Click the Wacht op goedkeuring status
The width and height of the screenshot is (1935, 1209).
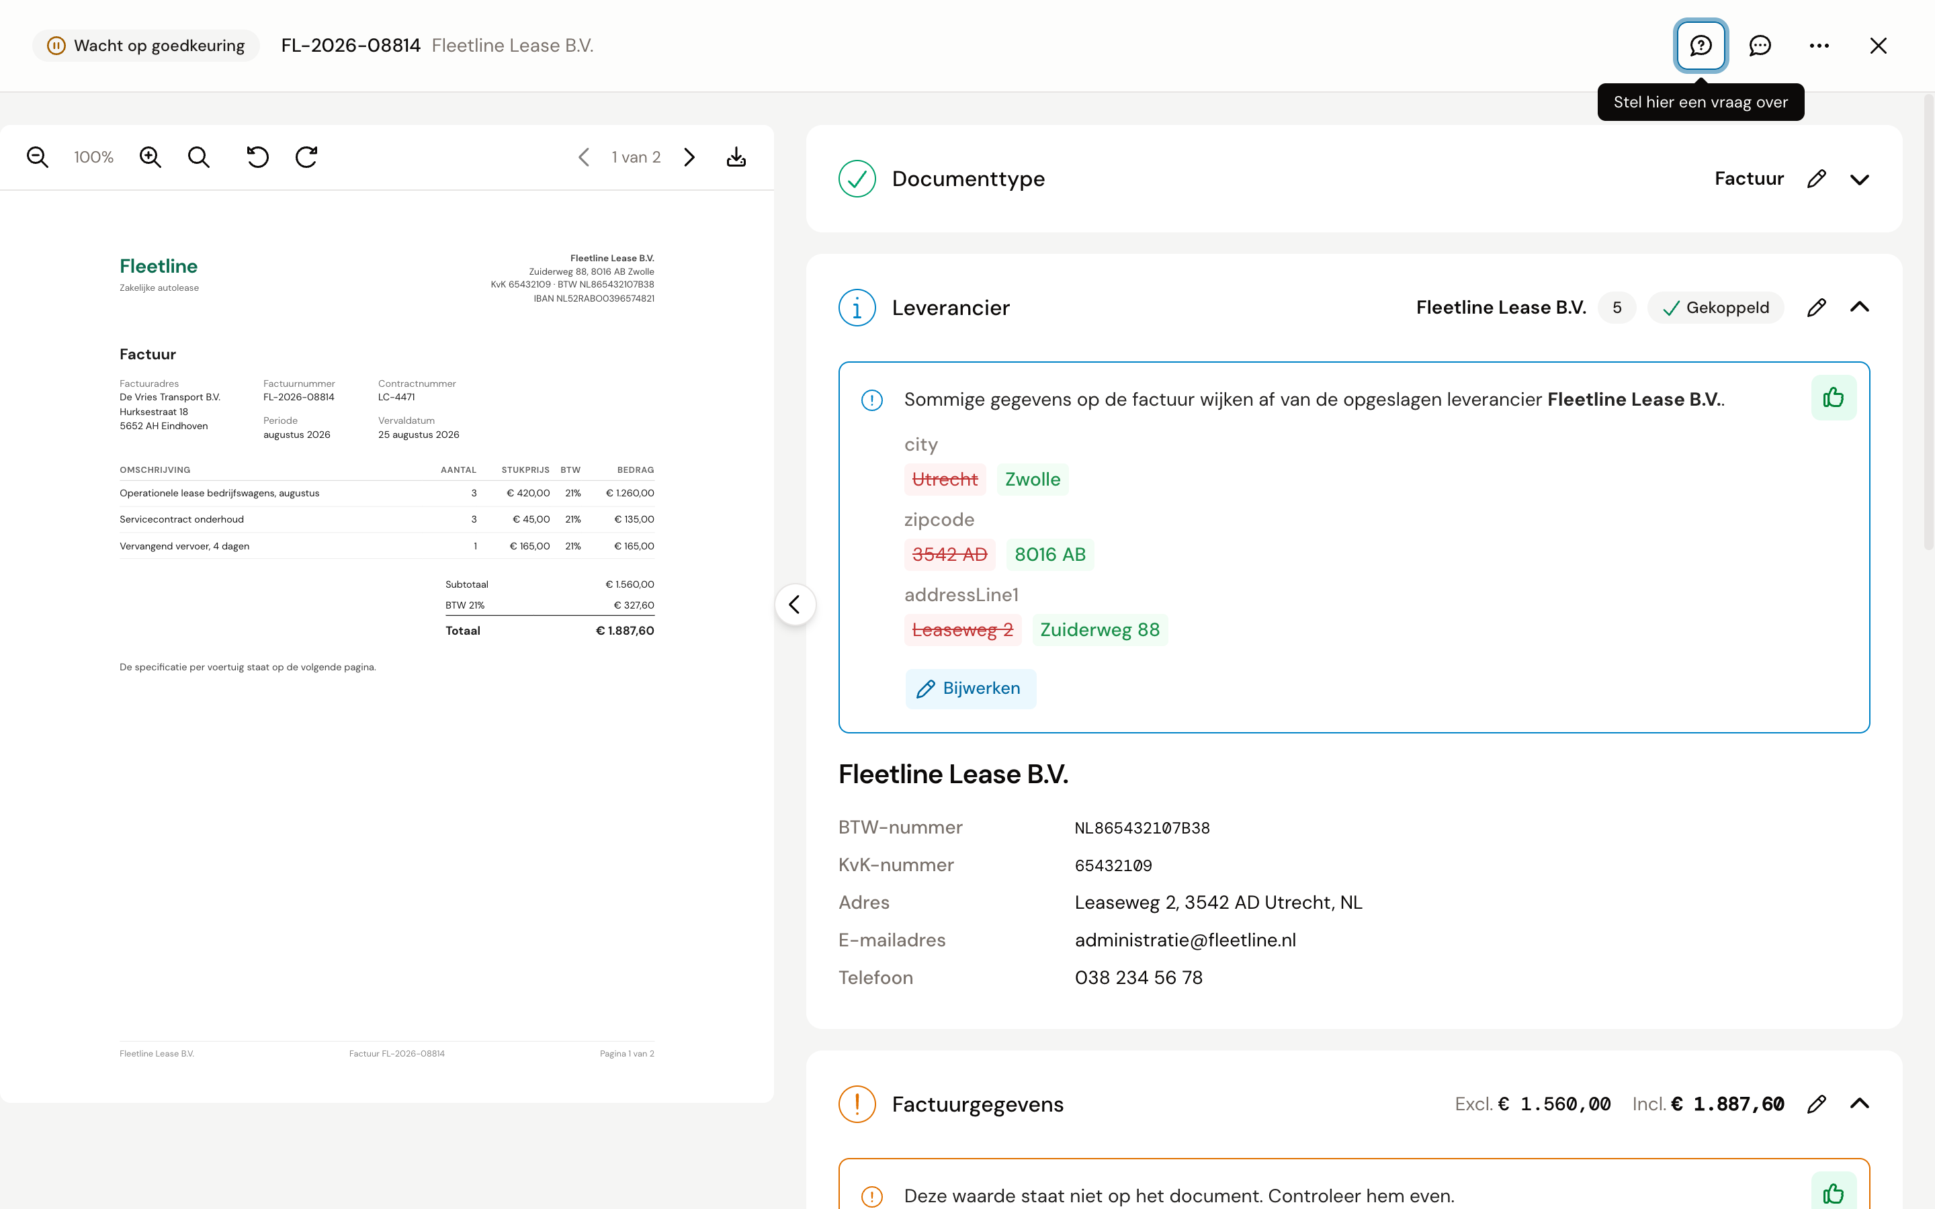pyautogui.click(x=146, y=46)
